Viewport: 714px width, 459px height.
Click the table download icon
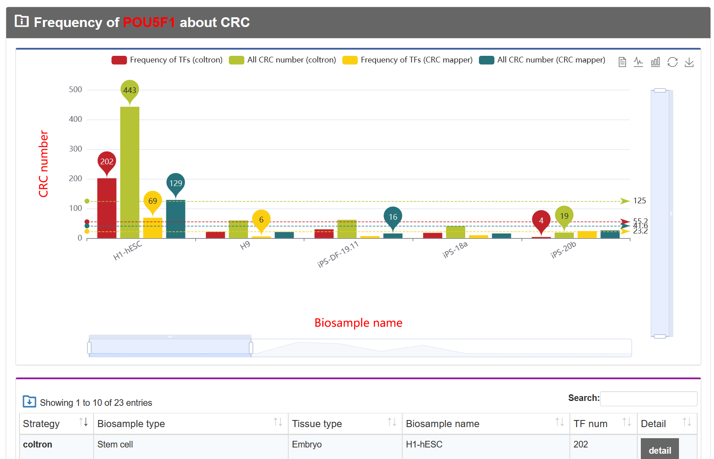(x=29, y=401)
